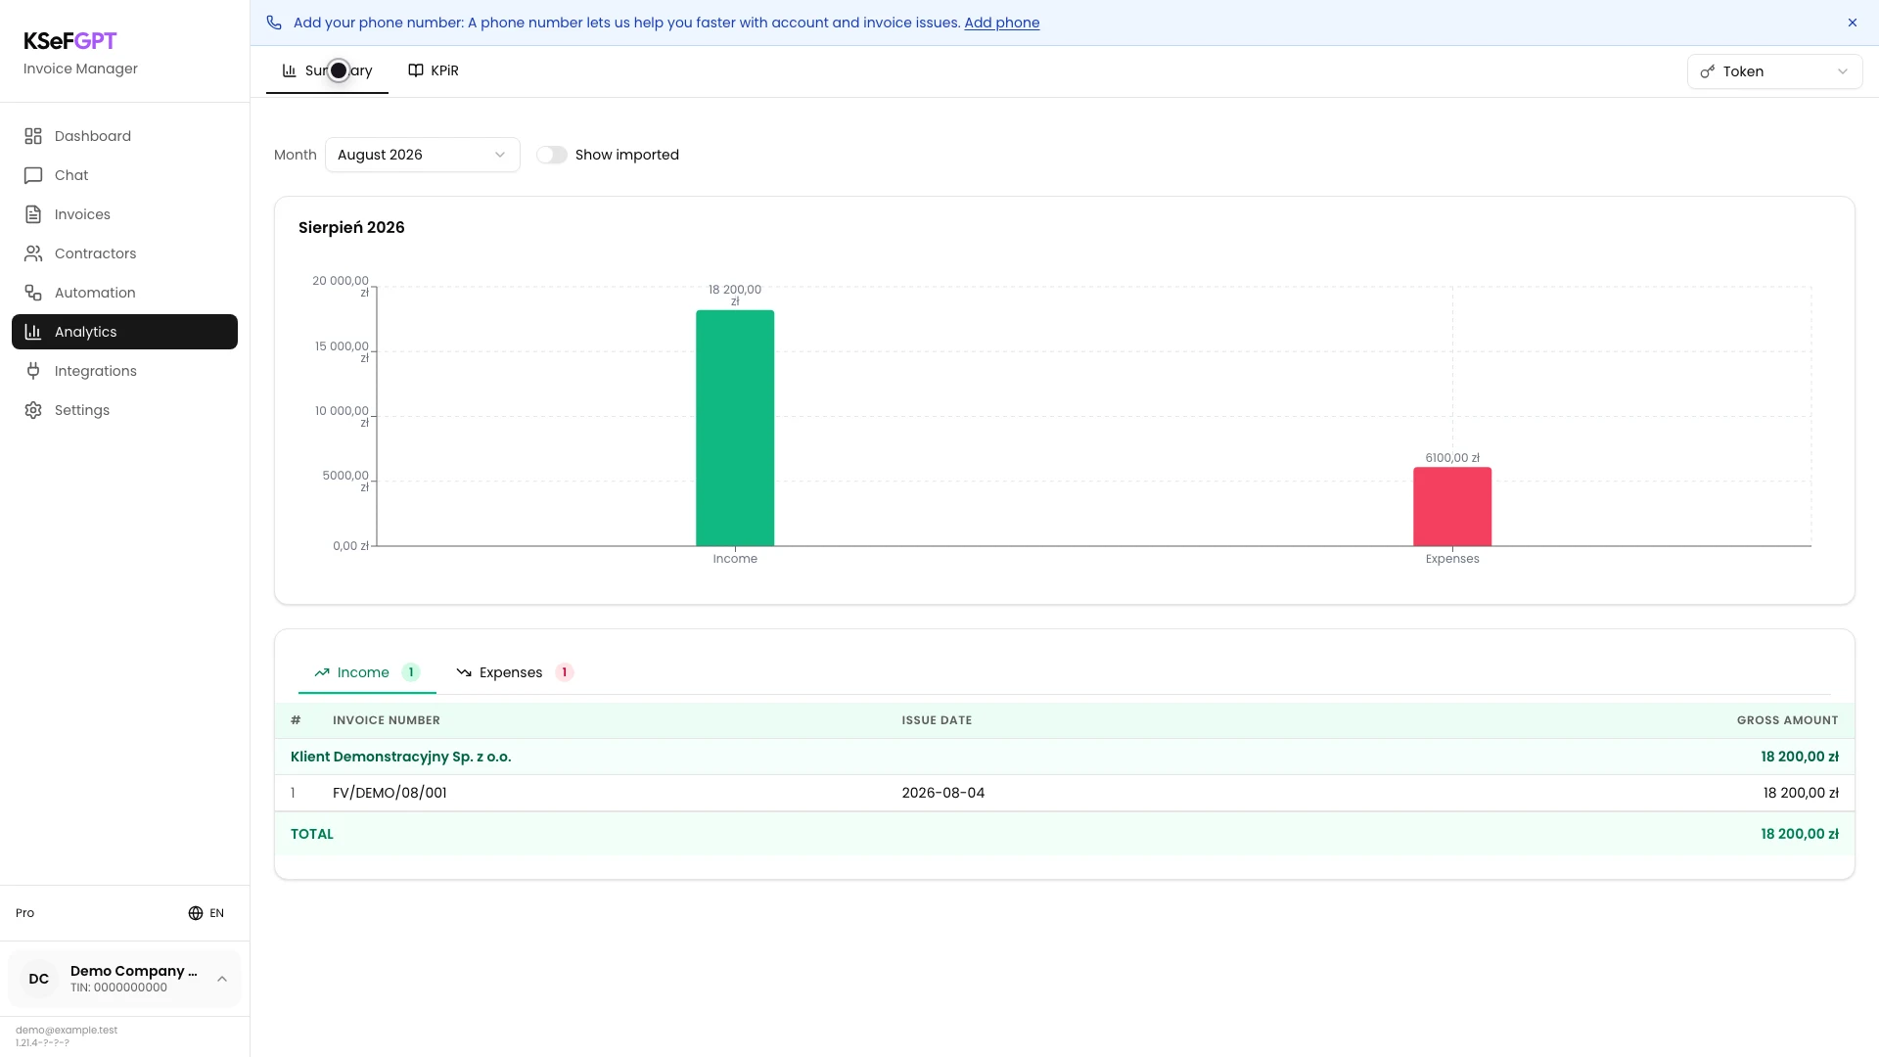Switch to the Summary tab
1879x1057 pixels.
327,70
